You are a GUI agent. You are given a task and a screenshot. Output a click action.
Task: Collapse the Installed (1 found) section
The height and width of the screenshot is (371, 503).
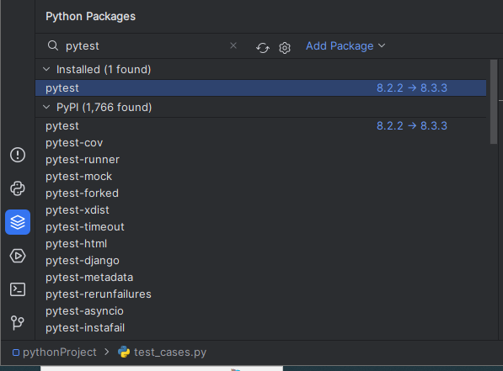click(46, 69)
